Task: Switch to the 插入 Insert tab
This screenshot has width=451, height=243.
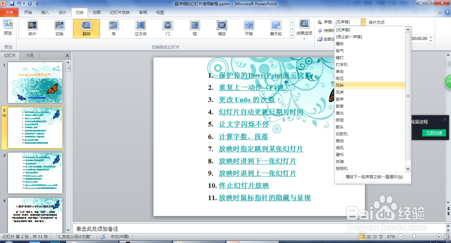Action: [x=45, y=12]
